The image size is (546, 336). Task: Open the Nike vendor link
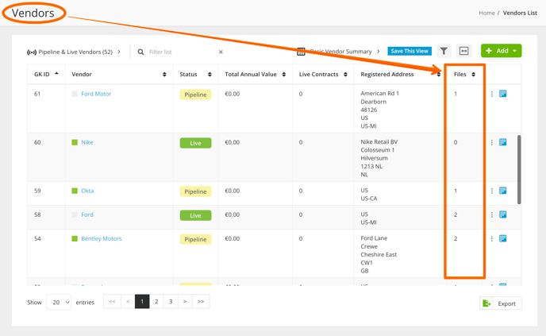[87, 142]
